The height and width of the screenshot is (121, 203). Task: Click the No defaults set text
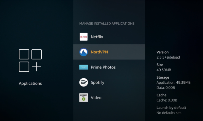tap(169, 113)
